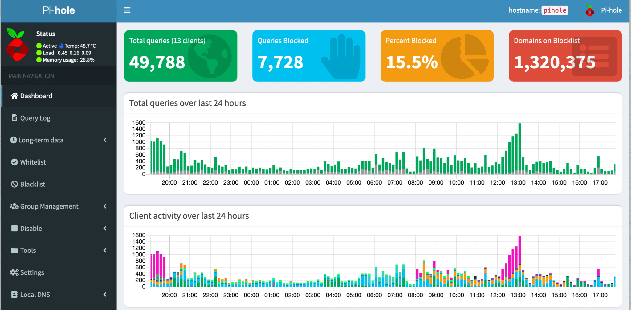Select the Query Log page
This screenshot has width=631, height=310.
pyautogui.click(x=35, y=118)
